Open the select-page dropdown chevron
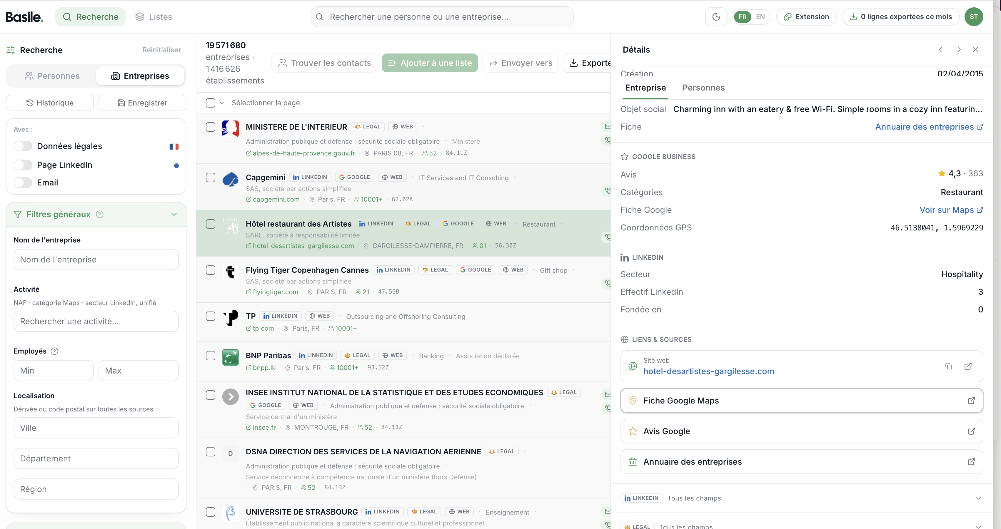Screen dimensions: 1001x529 pos(221,103)
